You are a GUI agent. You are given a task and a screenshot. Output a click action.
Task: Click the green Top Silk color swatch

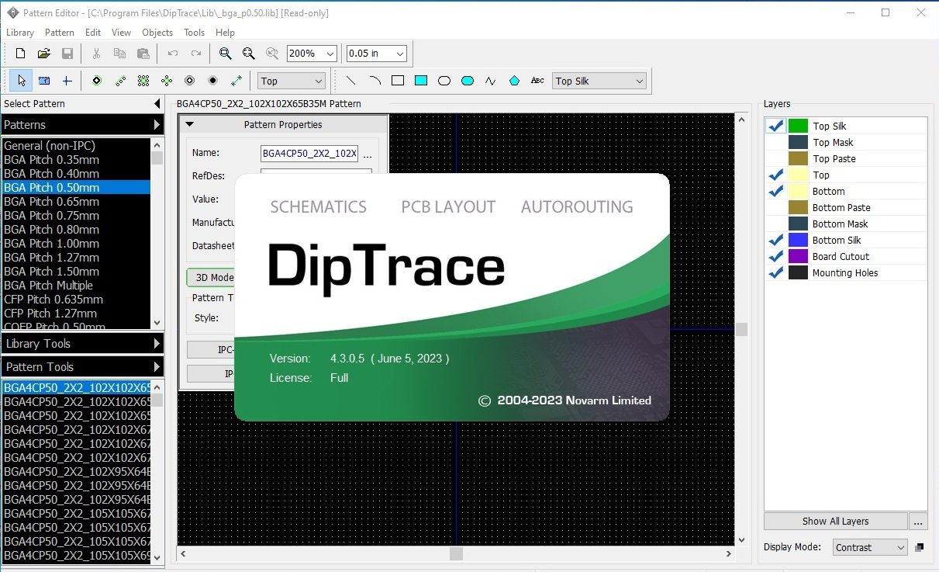[798, 126]
